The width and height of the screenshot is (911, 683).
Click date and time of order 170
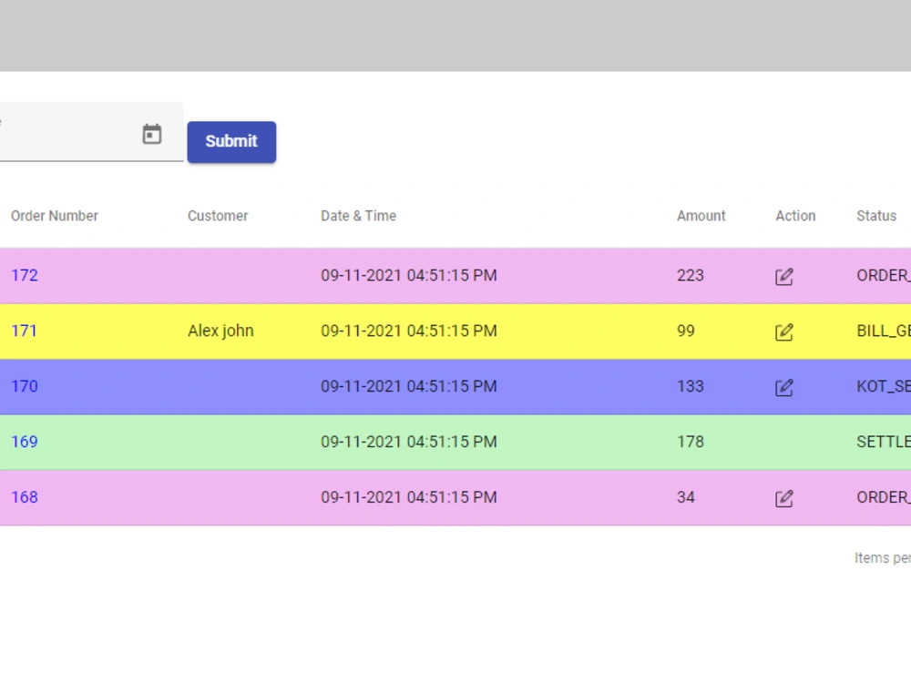(x=409, y=386)
